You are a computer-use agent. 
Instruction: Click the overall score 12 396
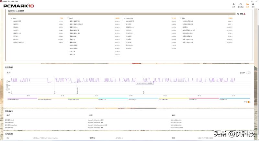pos(240,14)
